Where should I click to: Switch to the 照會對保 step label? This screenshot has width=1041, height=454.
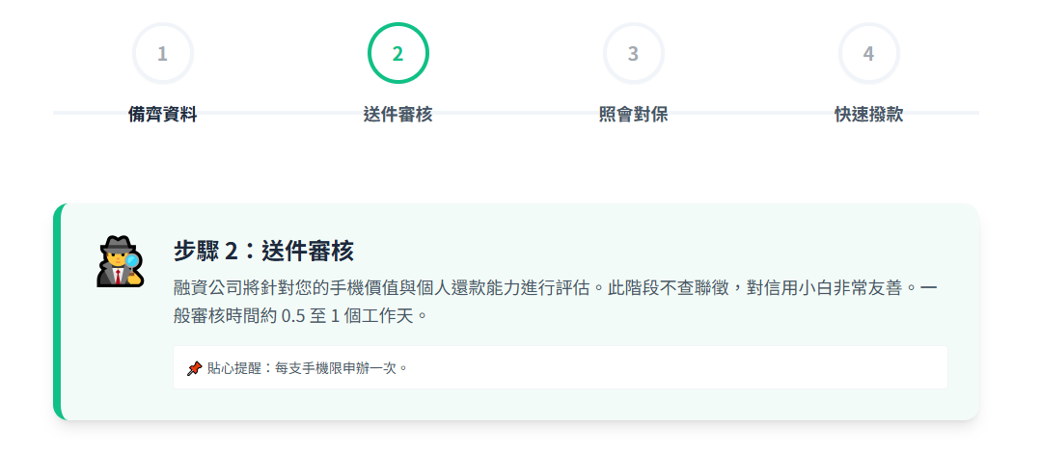(633, 115)
